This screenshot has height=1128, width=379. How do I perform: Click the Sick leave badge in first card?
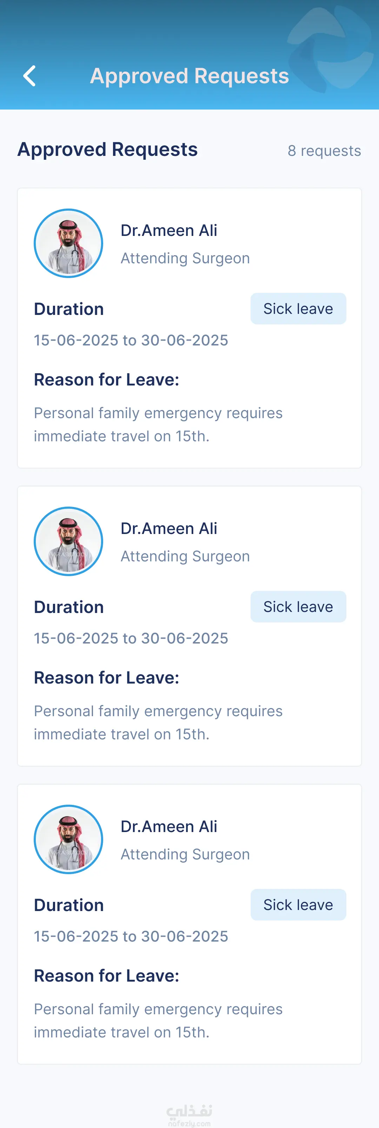tap(298, 309)
